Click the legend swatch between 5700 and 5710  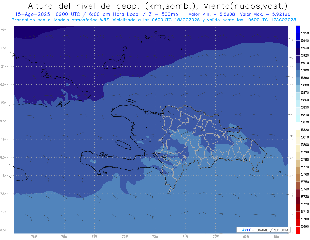pyautogui.click(x=298, y=215)
